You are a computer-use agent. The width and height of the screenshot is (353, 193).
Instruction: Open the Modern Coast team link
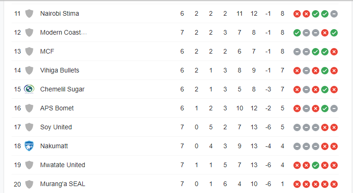point(63,32)
